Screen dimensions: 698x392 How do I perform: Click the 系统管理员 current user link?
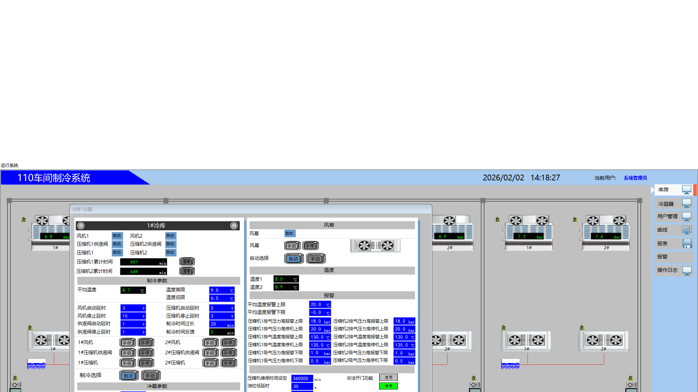click(635, 178)
